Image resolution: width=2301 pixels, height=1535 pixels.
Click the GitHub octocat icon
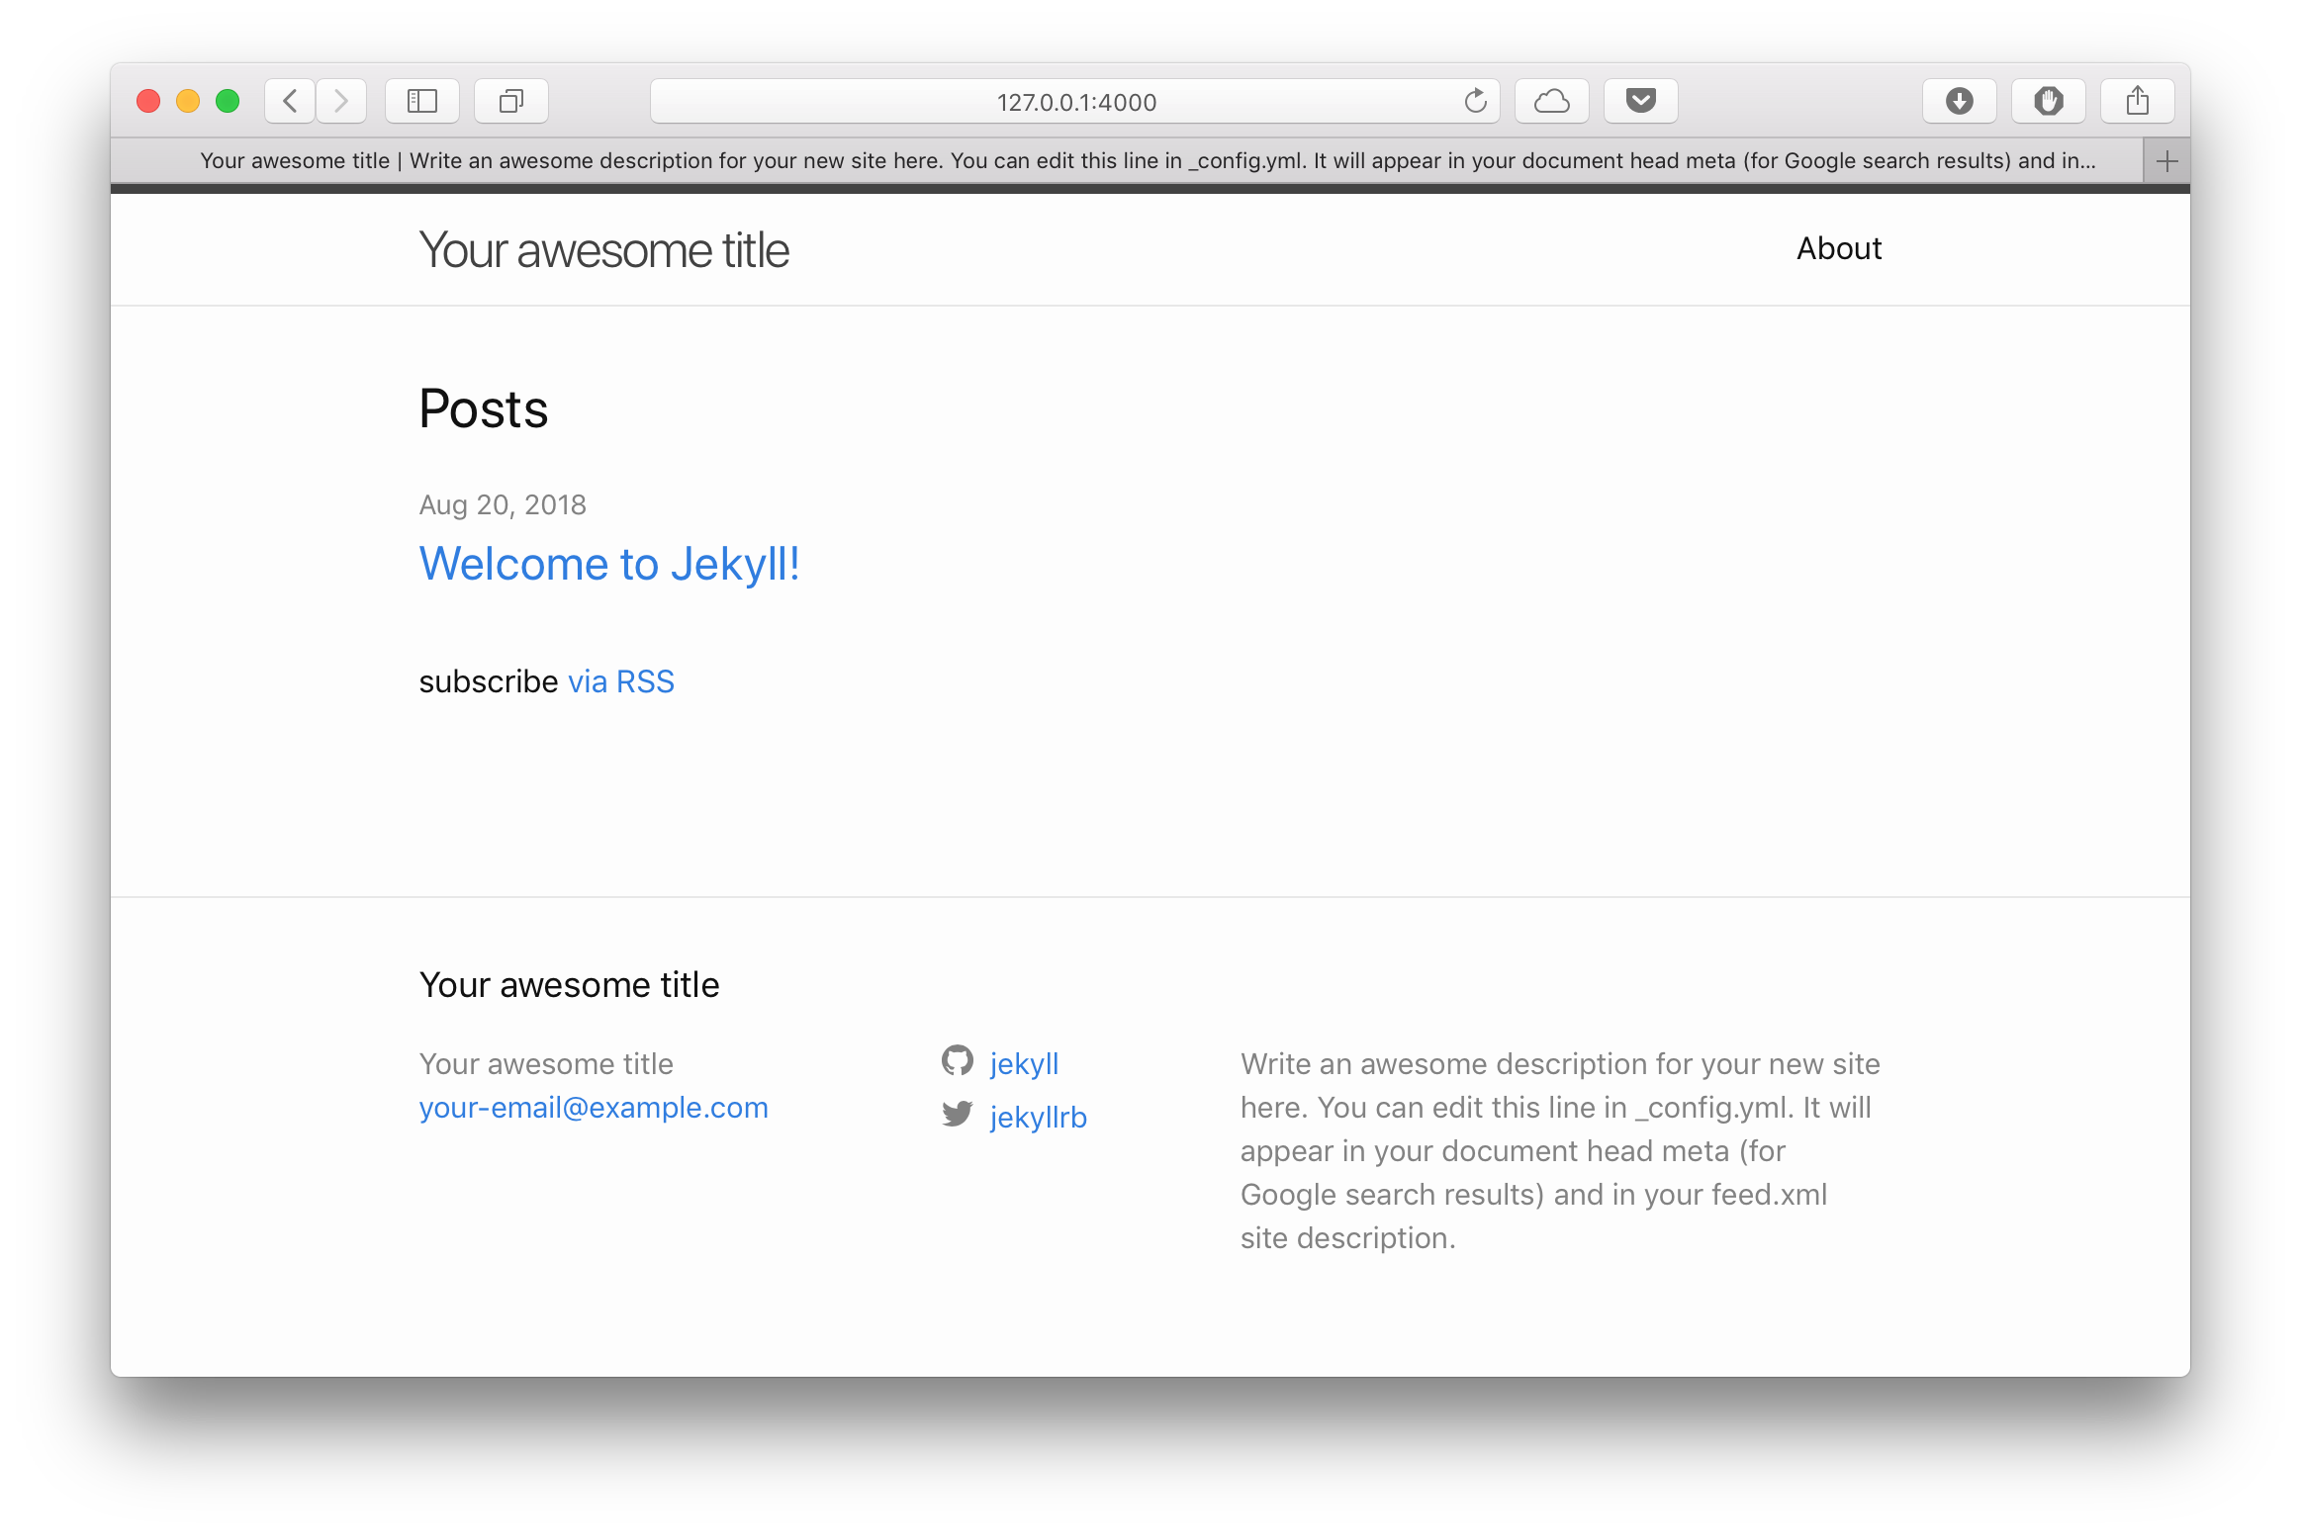pyautogui.click(x=958, y=1061)
